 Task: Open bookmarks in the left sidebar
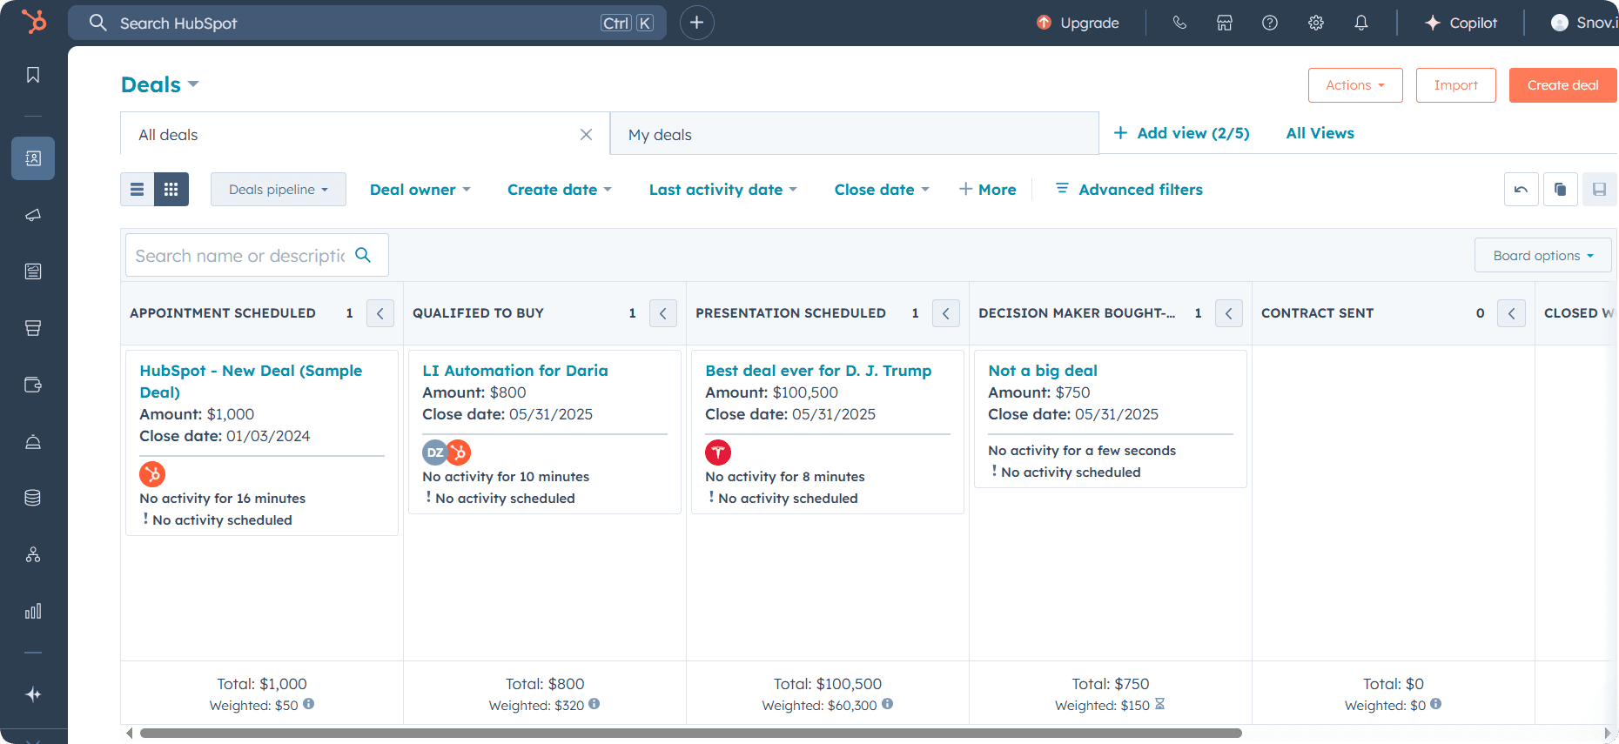pyautogui.click(x=33, y=76)
